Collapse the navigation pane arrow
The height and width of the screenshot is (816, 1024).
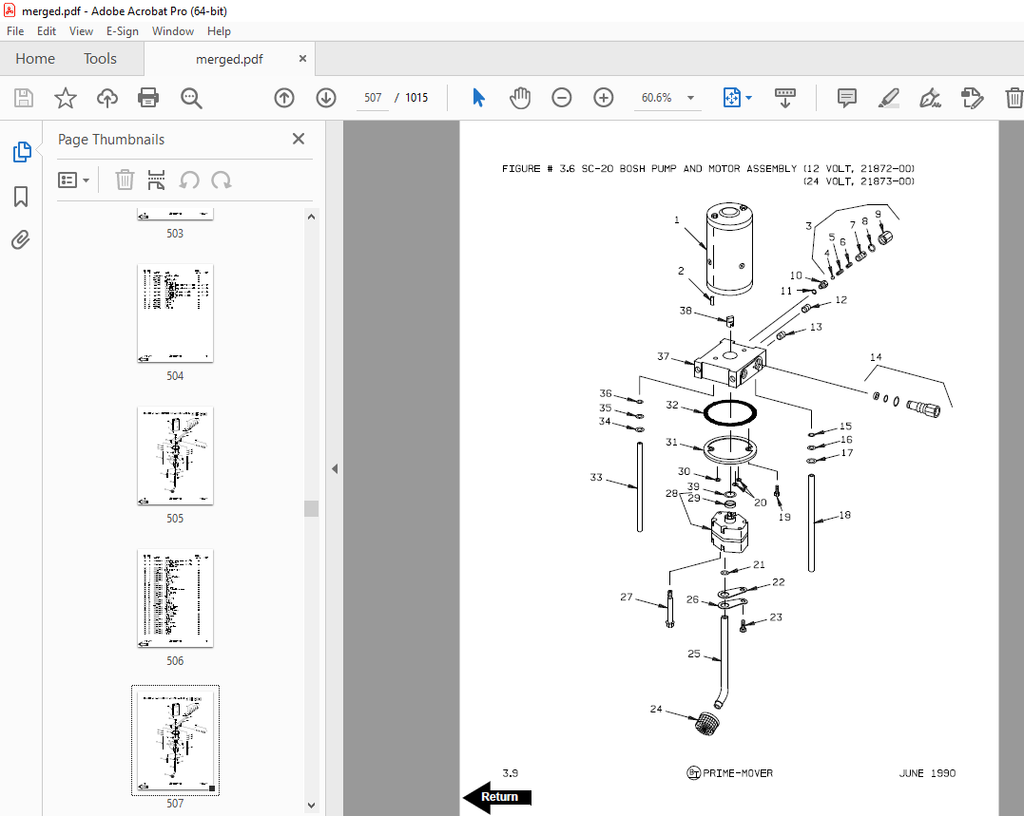(335, 469)
